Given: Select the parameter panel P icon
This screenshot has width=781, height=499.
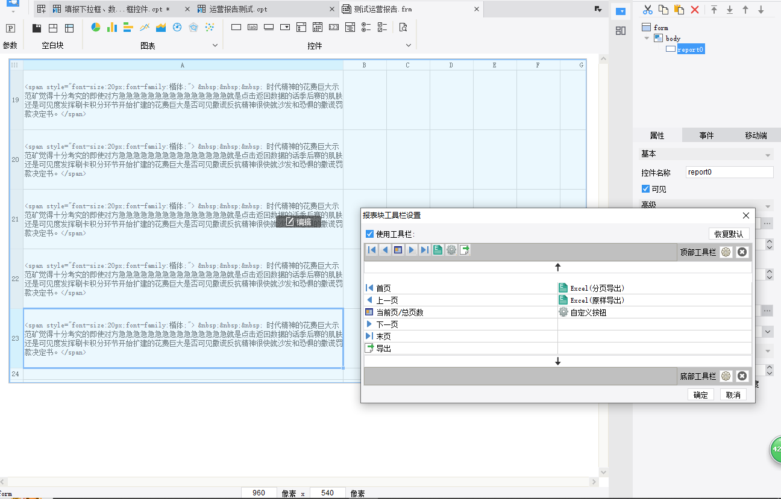Looking at the screenshot, I should pyautogui.click(x=10, y=28).
